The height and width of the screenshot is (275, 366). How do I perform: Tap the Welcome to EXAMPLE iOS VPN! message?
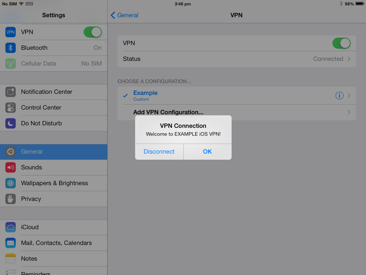pos(183,134)
